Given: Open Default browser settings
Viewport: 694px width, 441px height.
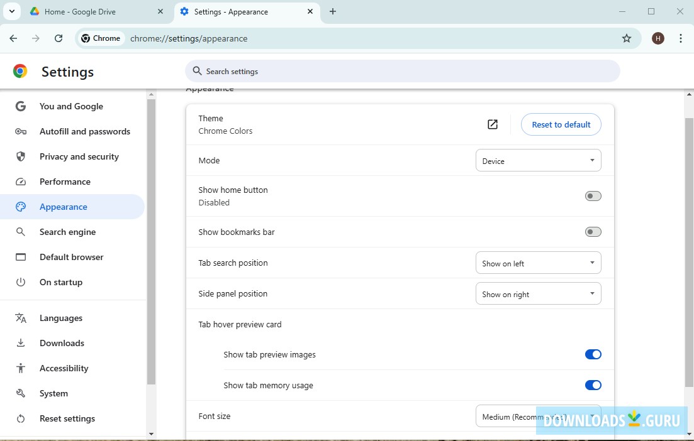Looking at the screenshot, I should [x=71, y=257].
